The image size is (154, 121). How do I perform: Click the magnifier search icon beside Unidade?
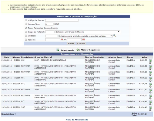pyautogui.click(x=114, y=35)
